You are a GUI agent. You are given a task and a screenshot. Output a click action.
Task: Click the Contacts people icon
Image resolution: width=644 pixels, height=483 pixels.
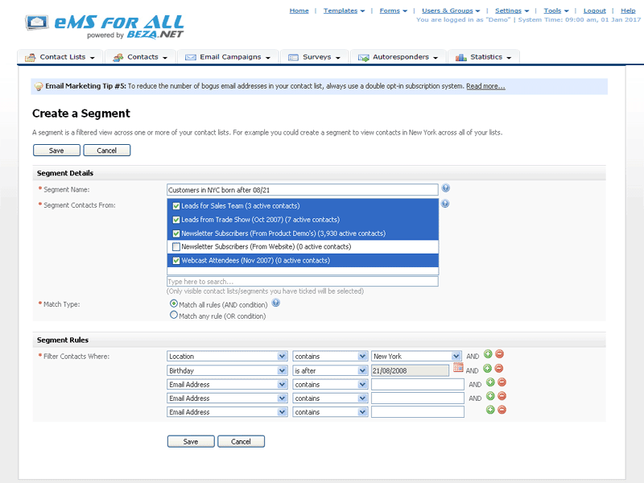(118, 57)
